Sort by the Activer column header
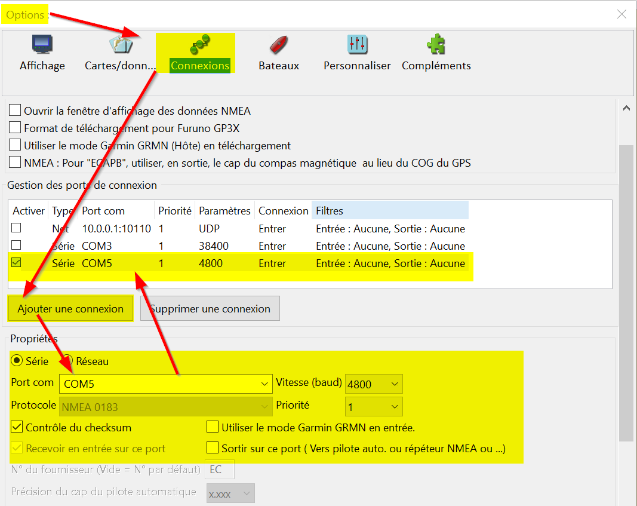This screenshot has height=506, width=637. tap(29, 211)
